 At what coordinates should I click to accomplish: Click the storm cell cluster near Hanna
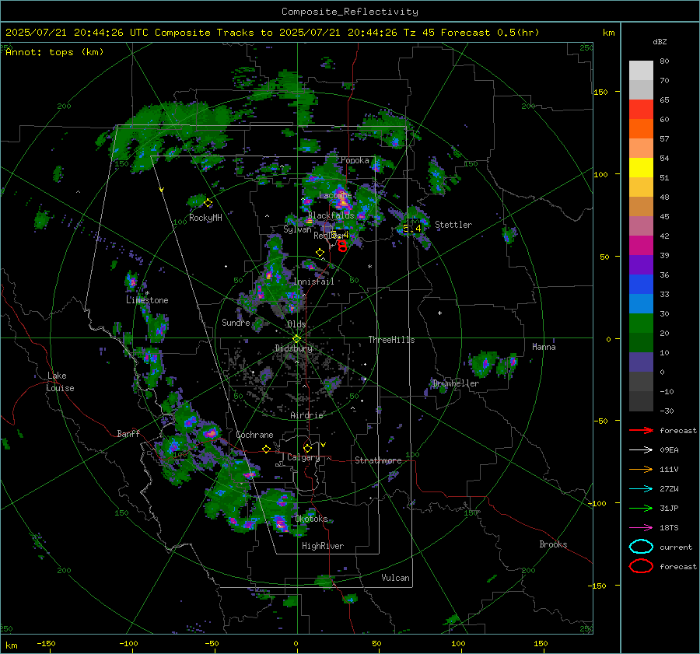coord(493,362)
